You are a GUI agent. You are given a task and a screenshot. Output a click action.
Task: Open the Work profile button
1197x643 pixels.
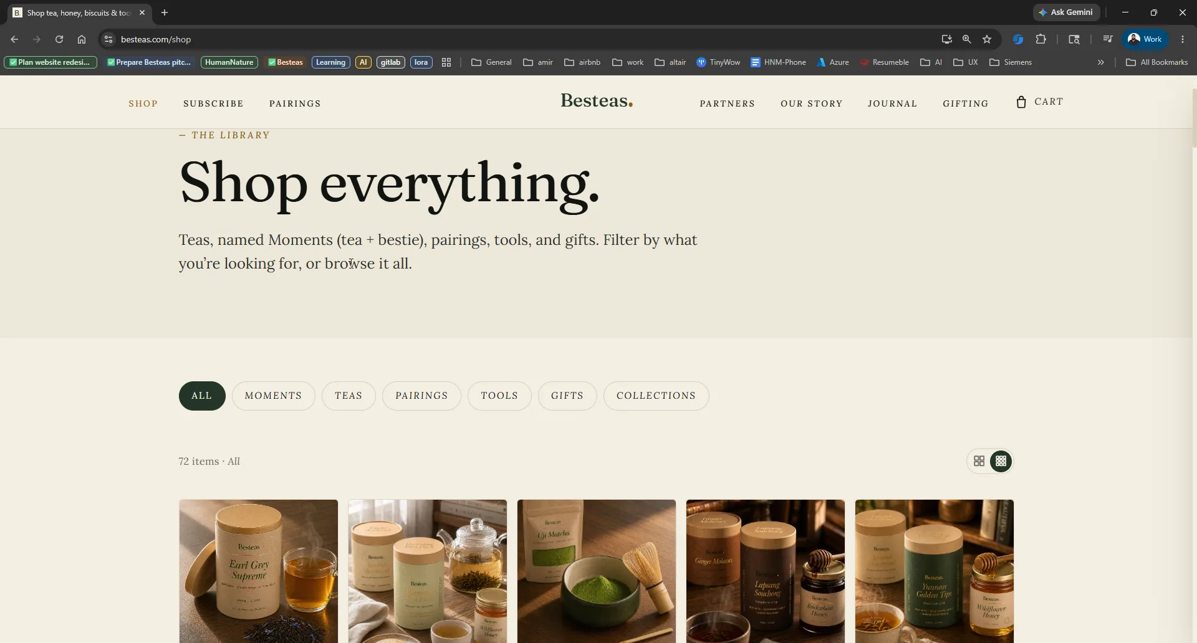click(1145, 39)
